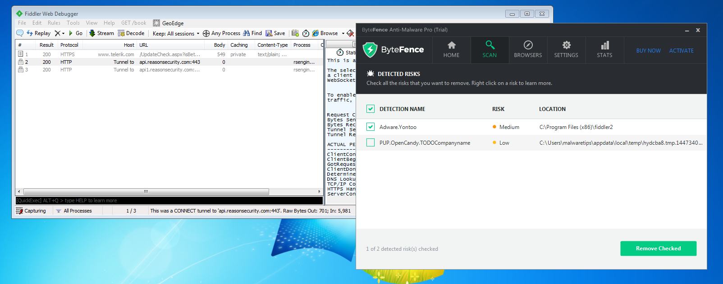Click Save in the Fiddler toolbar
723x284 pixels.
(x=275, y=33)
